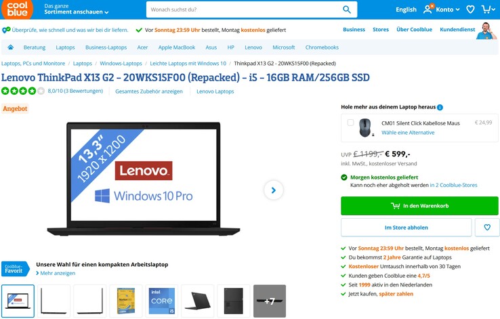Open the Konto dropdown
The width and height of the screenshot is (500, 319).
(x=441, y=9)
